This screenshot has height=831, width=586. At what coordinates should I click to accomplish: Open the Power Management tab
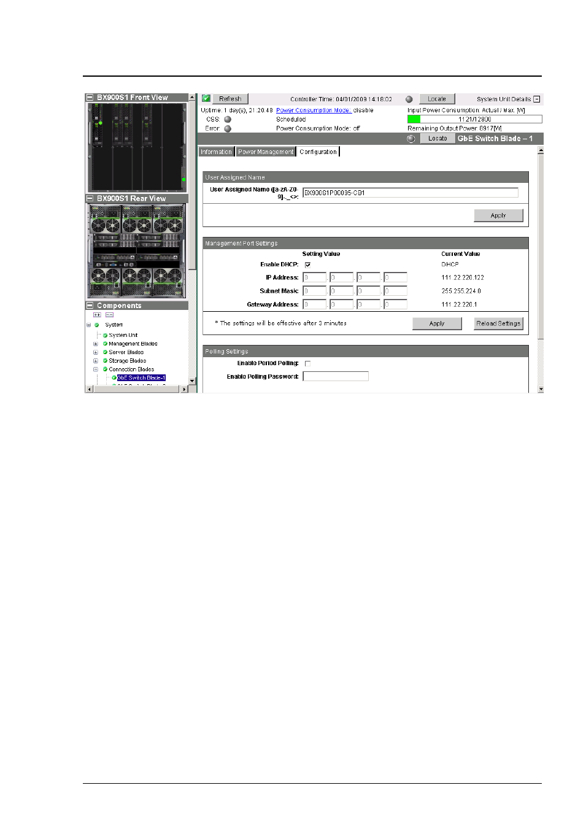click(x=266, y=152)
